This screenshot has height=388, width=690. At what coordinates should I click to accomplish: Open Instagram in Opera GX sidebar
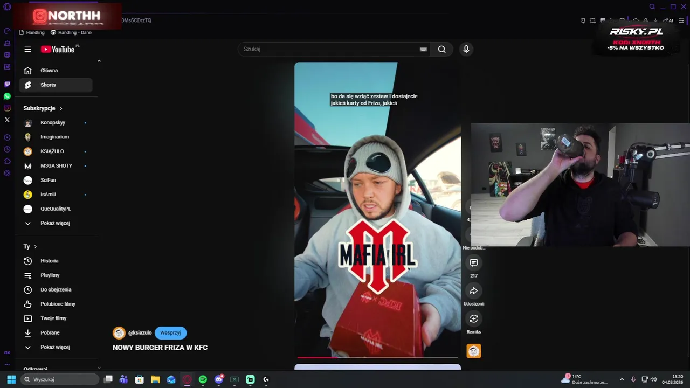7,108
